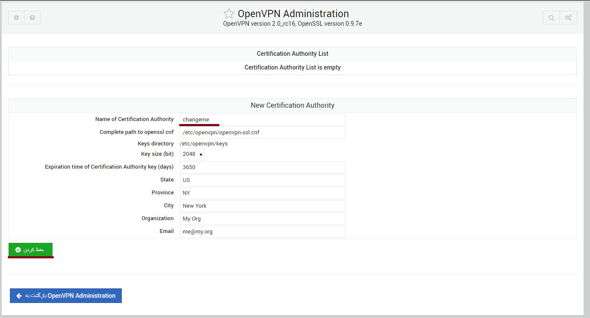Select the Organization field with My Org
This screenshot has height=318, width=590.
[262, 219]
